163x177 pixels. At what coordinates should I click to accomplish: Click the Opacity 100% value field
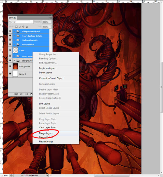pyautogui.click(x=45, y=22)
